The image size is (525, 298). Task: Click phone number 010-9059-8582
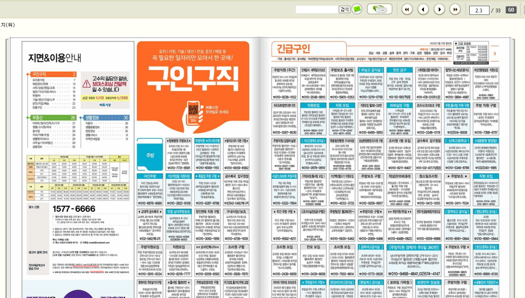(x=236, y=168)
